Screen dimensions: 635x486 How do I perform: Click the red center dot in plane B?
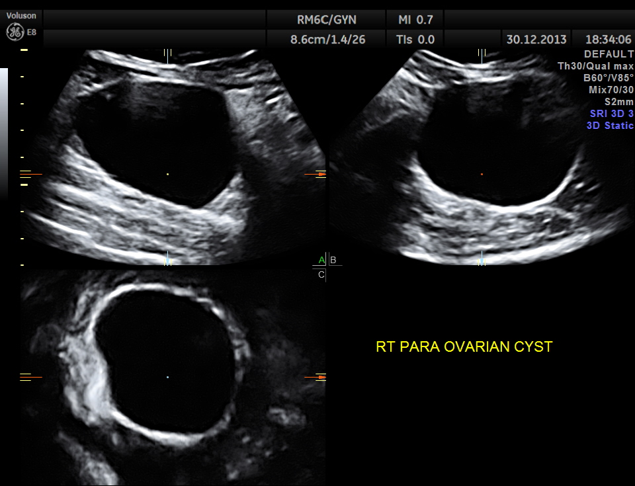tap(482, 174)
